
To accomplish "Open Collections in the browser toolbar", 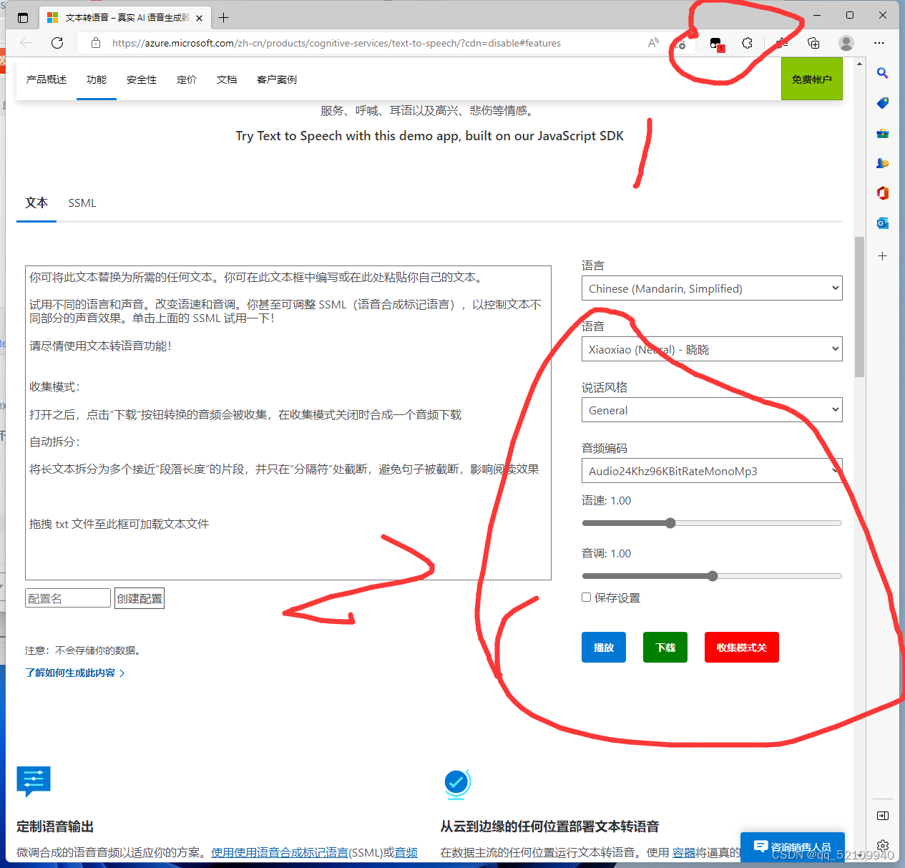I will point(813,43).
